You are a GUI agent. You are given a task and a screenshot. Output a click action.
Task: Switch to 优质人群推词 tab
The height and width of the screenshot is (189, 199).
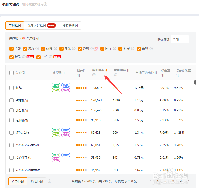tap(42, 25)
